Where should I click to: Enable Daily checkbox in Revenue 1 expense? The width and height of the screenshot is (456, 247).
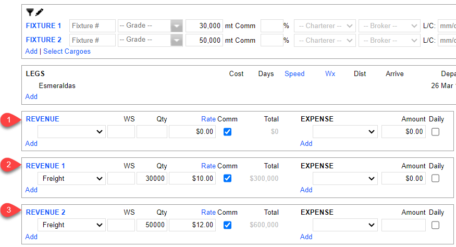click(436, 178)
